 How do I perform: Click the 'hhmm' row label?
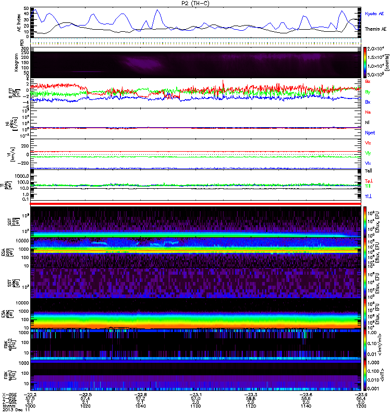coord(8,407)
